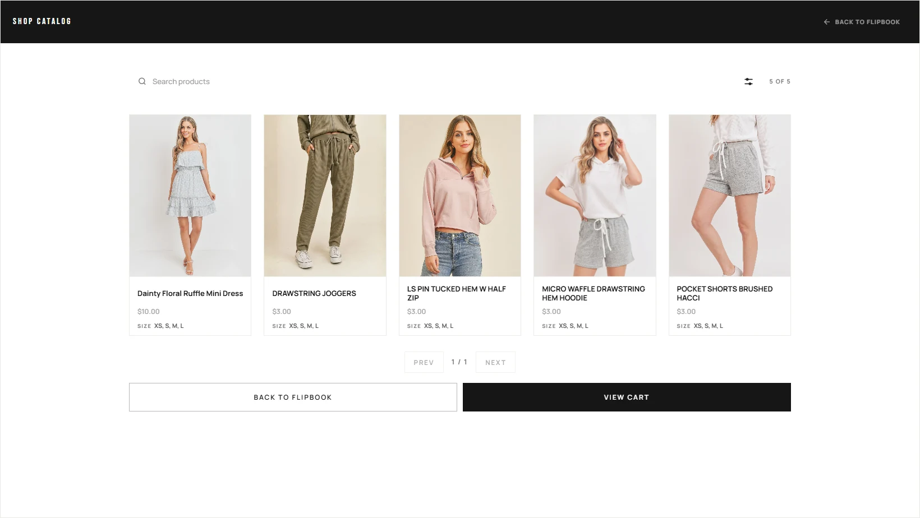Viewport: 920px width, 518px height.
Task: Open the product filter sliders icon
Action: (748, 82)
